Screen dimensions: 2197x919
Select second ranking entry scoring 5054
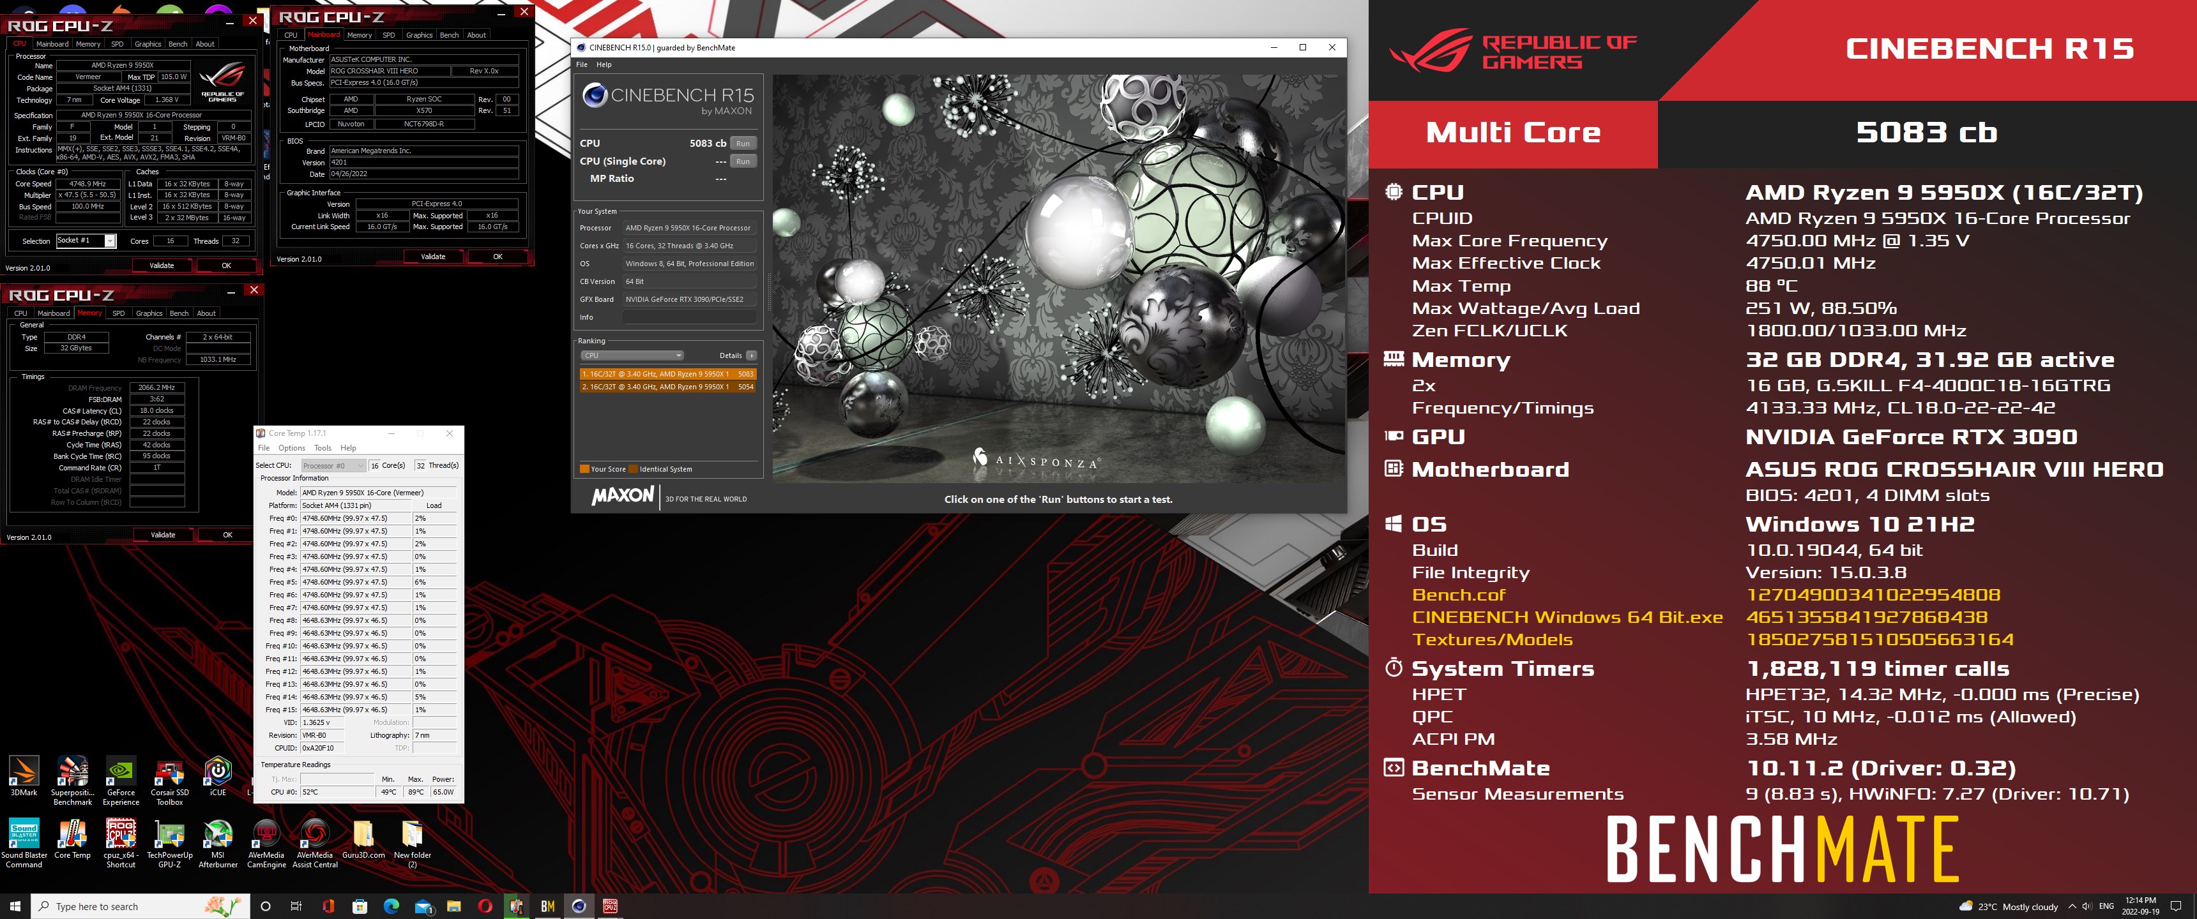click(x=667, y=387)
